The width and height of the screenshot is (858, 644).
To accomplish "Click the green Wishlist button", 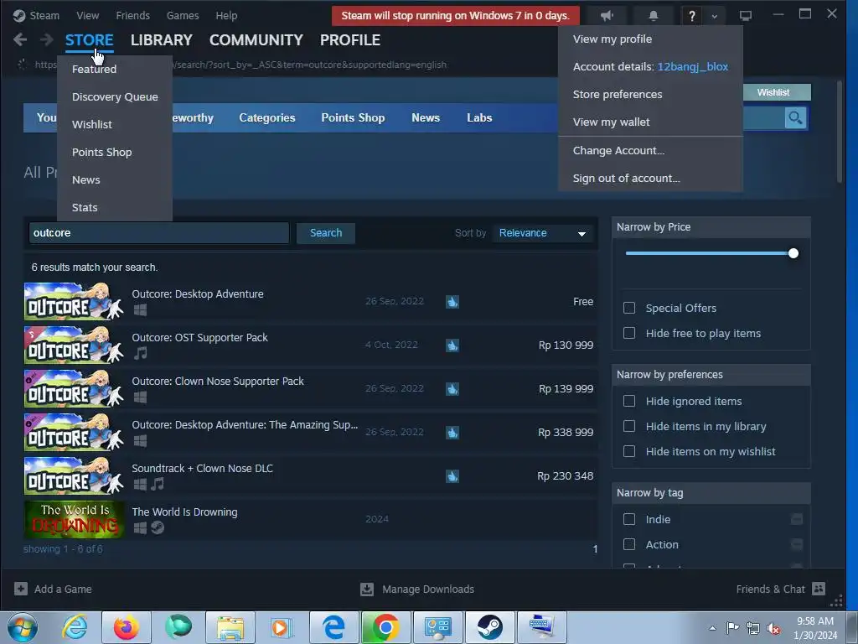I will click(776, 92).
